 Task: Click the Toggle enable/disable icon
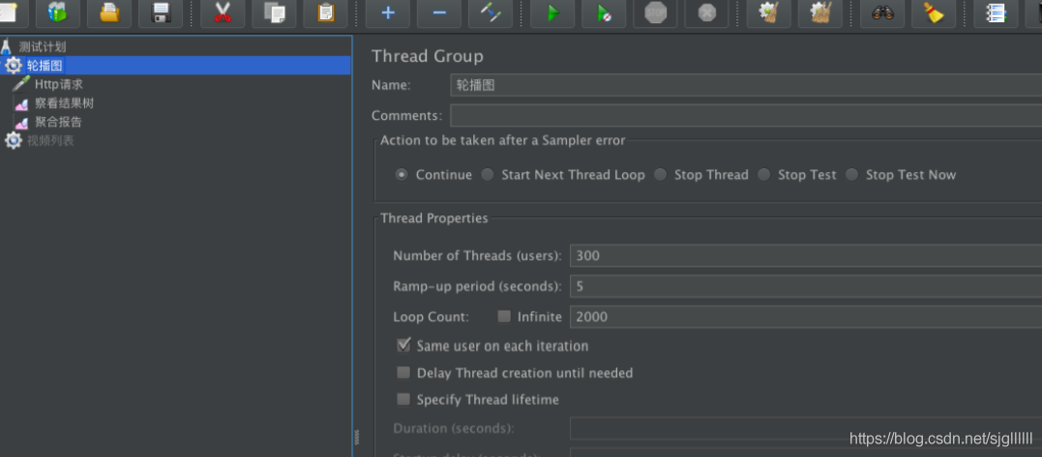[x=491, y=13]
